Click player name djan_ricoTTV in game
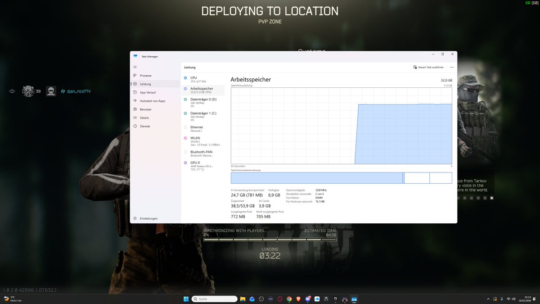The image size is (540, 304). click(x=79, y=91)
